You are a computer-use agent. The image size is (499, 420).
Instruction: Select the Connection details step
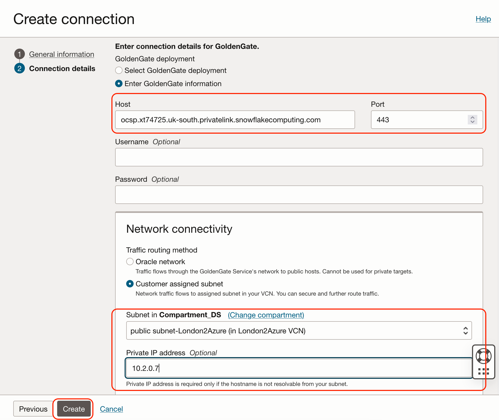click(62, 68)
